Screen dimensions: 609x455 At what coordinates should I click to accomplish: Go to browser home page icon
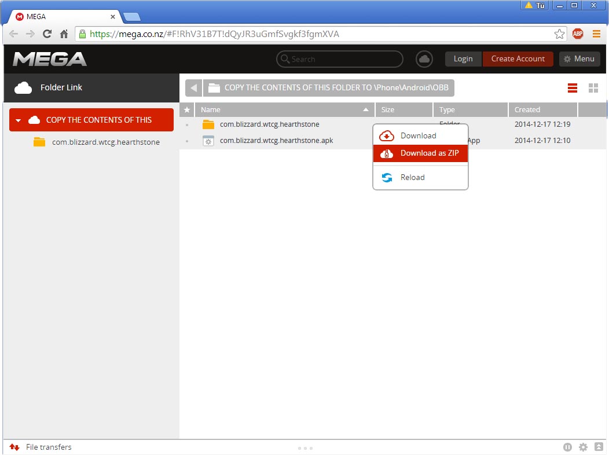pyautogui.click(x=64, y=34)
